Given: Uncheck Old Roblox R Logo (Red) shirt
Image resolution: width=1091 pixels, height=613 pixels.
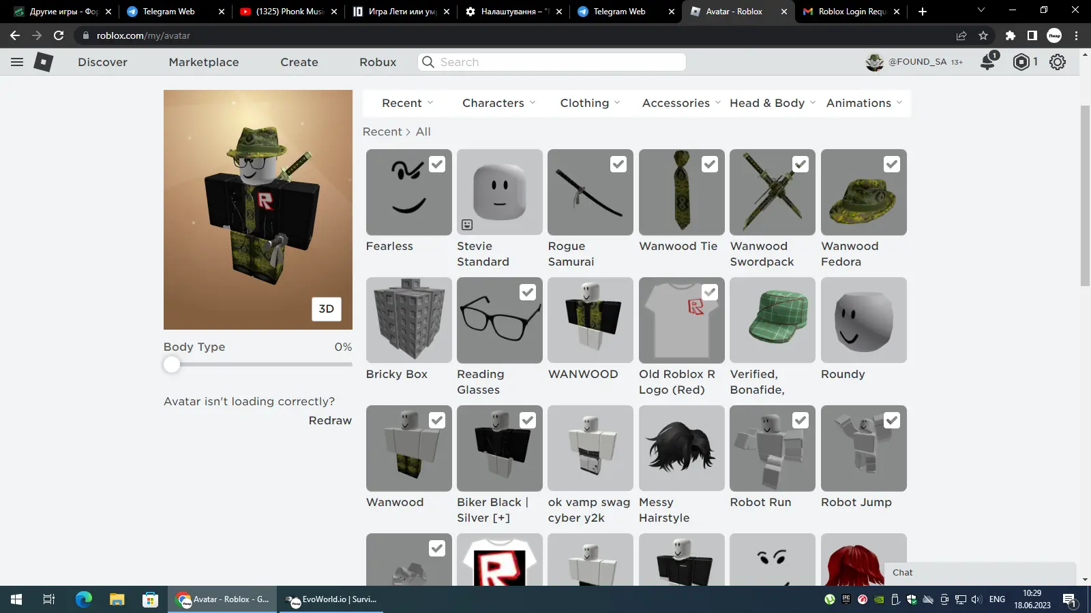Looking at the screenshot, I should [710, 292].
